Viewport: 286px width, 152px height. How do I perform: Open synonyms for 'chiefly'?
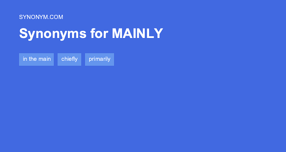click(x=69, y=59)
